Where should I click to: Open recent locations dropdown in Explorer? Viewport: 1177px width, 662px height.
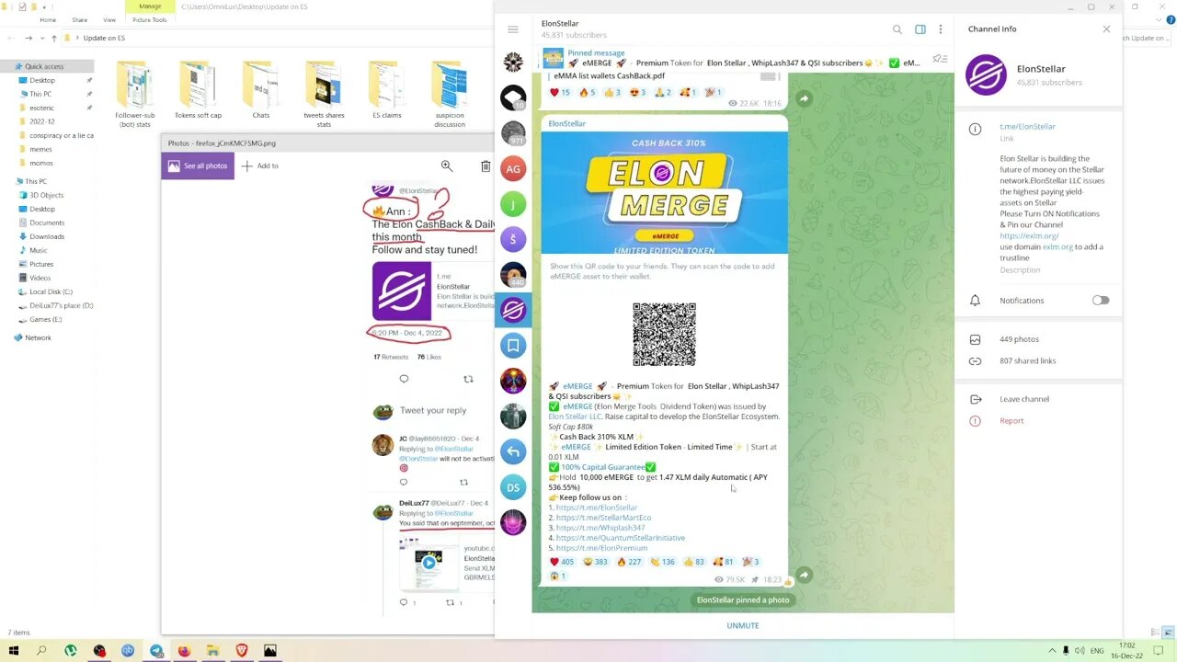pyautogui.click(x=41, y=38)
